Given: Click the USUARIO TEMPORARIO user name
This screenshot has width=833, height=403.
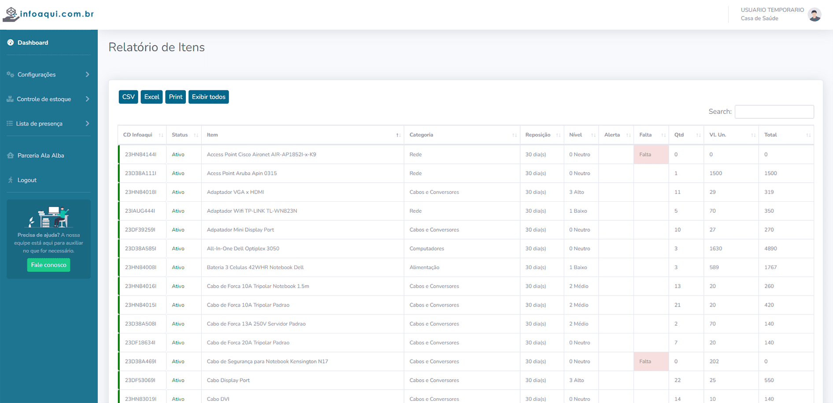Looking at the screenshot, I should pos(772,10).
